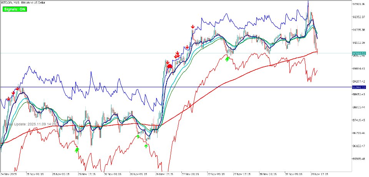Click the 92352.37 price axis label
Image resolution: width=369 pixels, height=177 pixels.
click(x=359, y=17)
